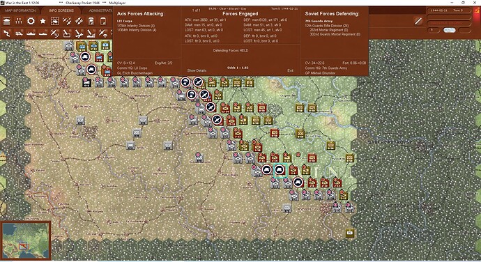Activate the naval ship transport mode icon
Image resolution: width=481 pixels, height=262 pixels.
pos(31,33)
